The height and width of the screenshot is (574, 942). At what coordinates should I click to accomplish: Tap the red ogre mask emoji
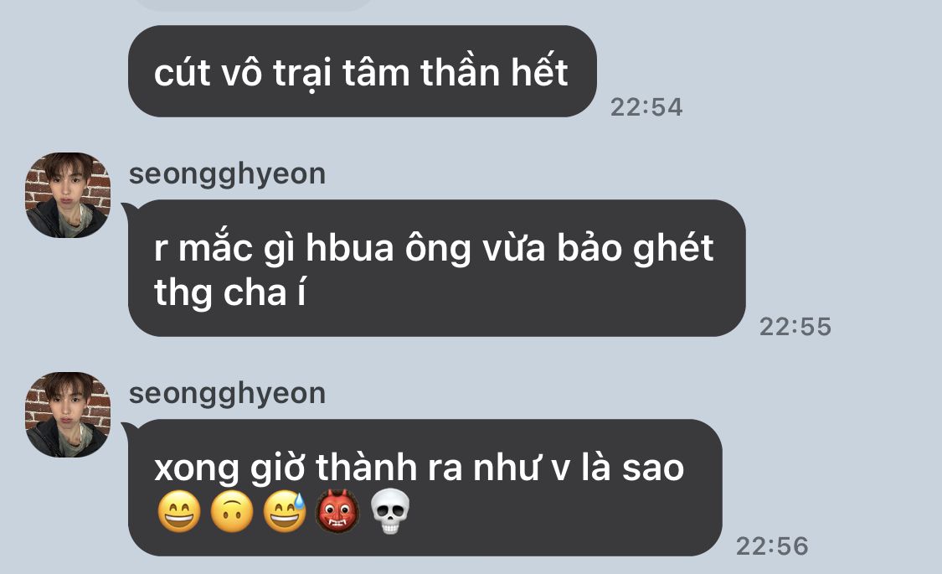(x=337, y=512)
